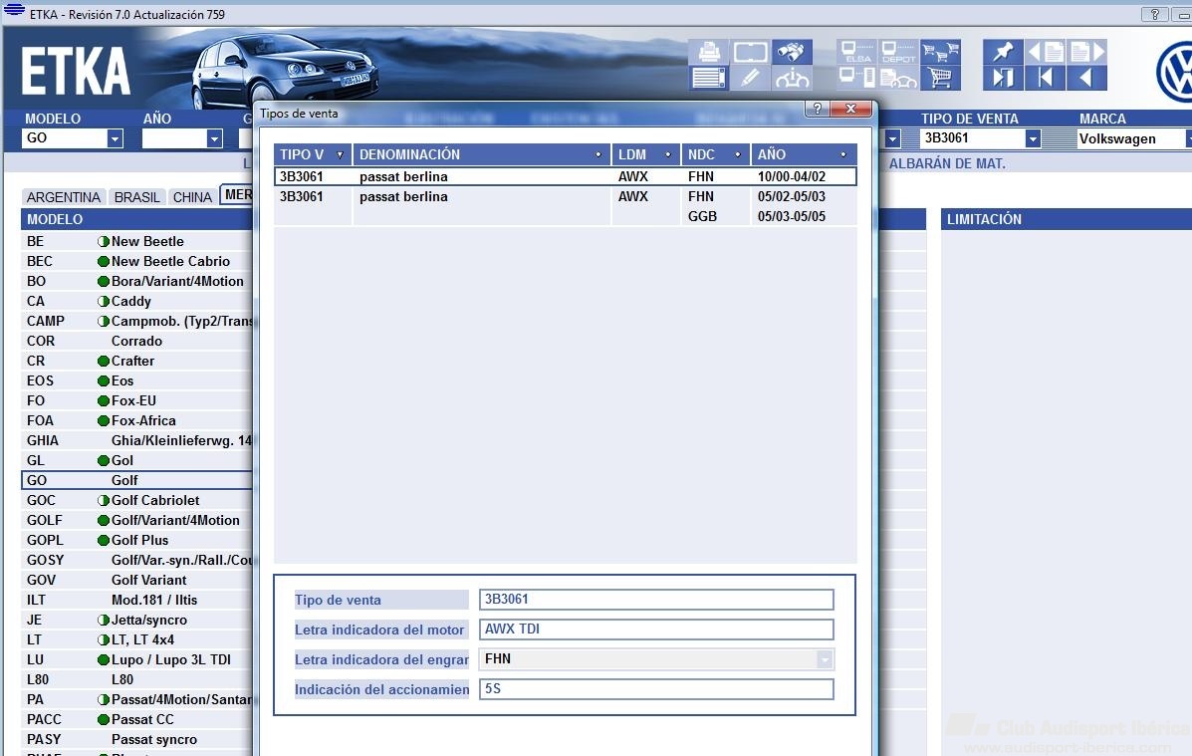
Task: Click the empty frame screen icon
Action: (x=750, y=52)
